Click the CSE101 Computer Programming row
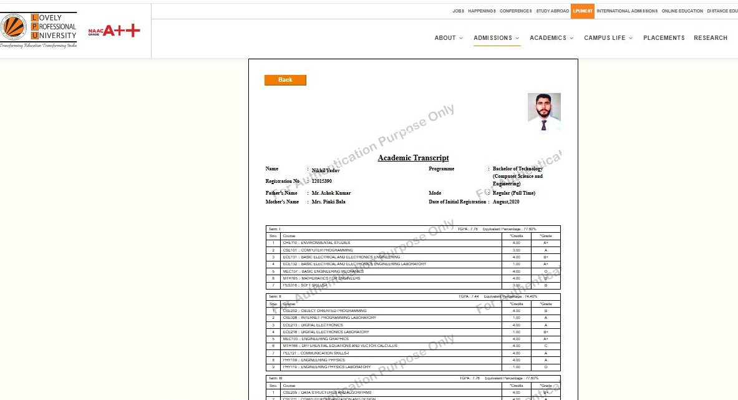The image size is (738, 400). pos(413,250)
